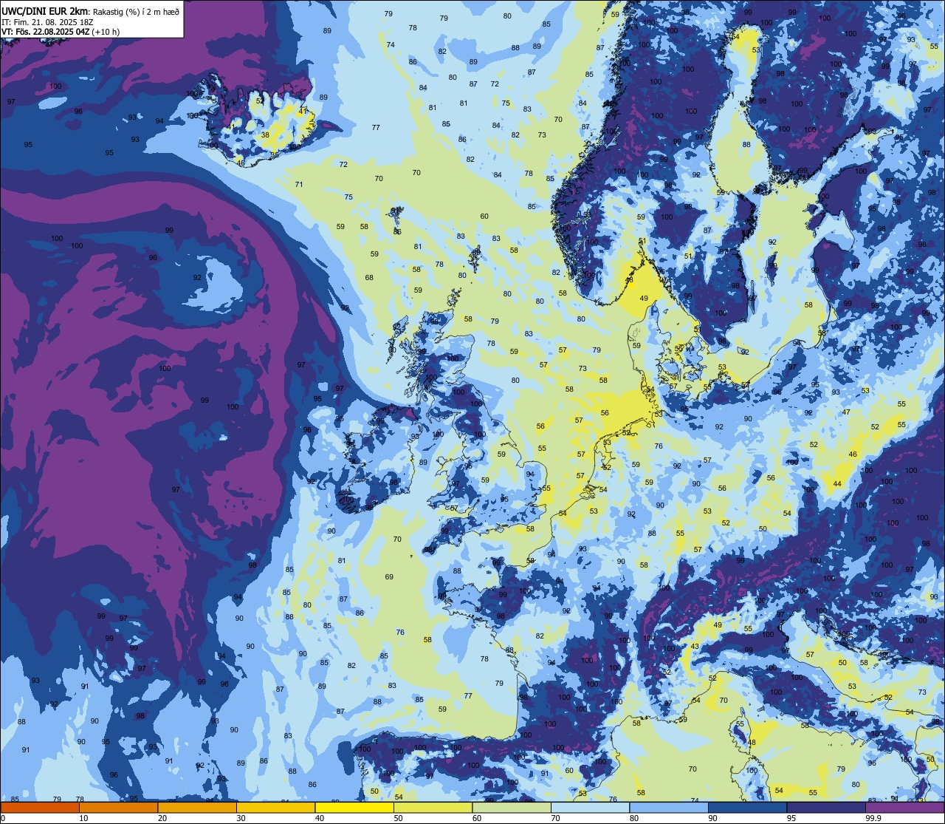Click the 50–60% pale yellow legend swatch
Viewport: 945px width, 824px height.
click(433, 807)
